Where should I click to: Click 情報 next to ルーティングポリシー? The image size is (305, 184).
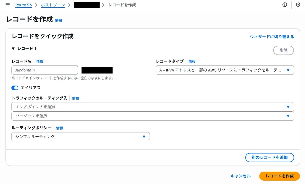pyautogui.click(x=59, y=128)
